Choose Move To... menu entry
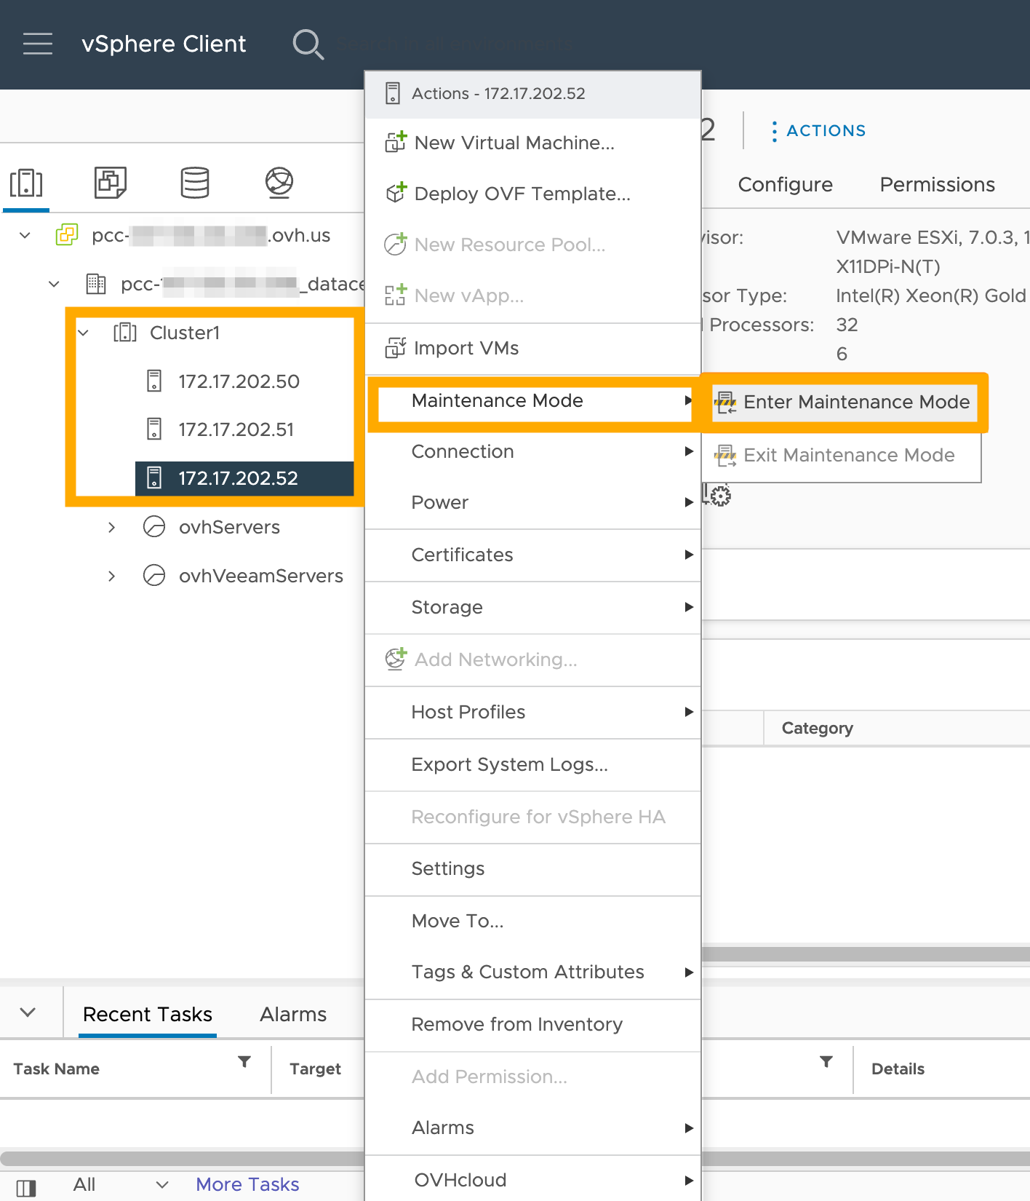Viewport: 1030px width, 1201px height. [x=532, y=921]
